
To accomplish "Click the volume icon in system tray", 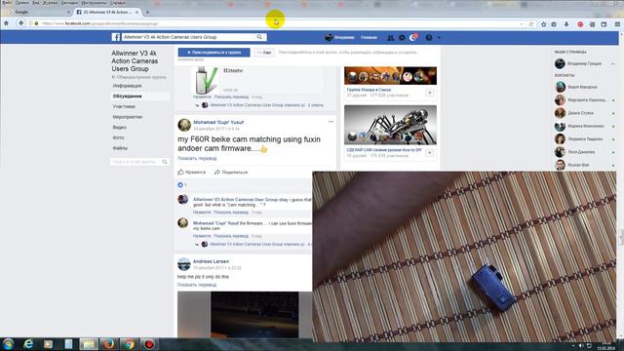I will [581, 345].
